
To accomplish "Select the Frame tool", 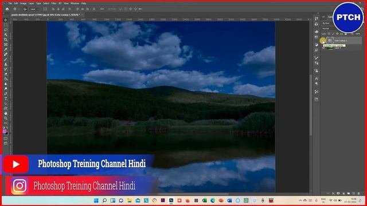I will click(6, 45).
